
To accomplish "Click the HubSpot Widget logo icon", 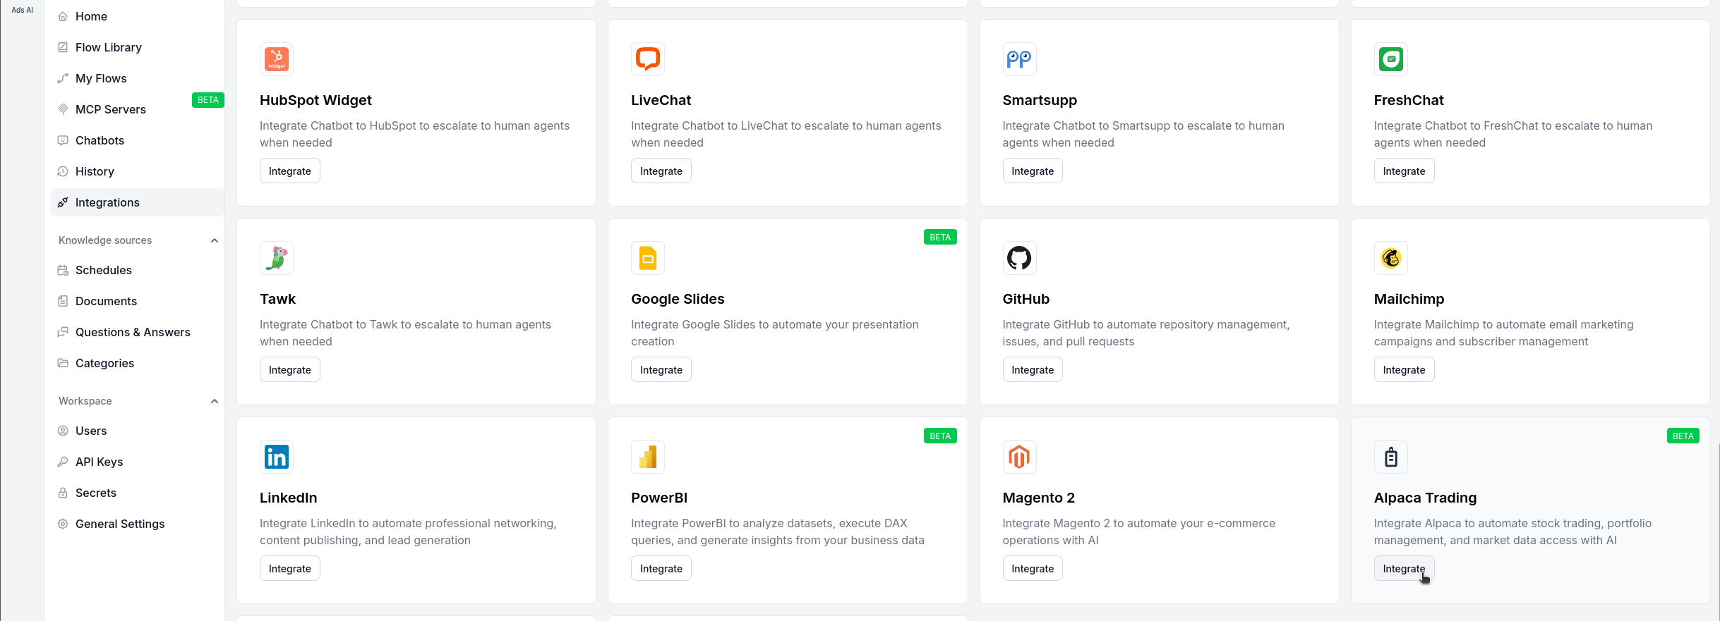I will [x=277, y=59].
